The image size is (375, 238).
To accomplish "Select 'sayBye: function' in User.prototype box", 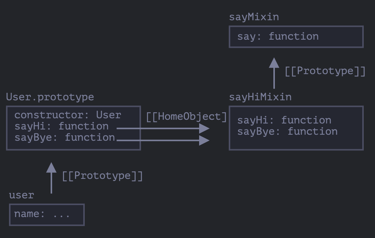I will pyautogui.click(x=64, y=137).
